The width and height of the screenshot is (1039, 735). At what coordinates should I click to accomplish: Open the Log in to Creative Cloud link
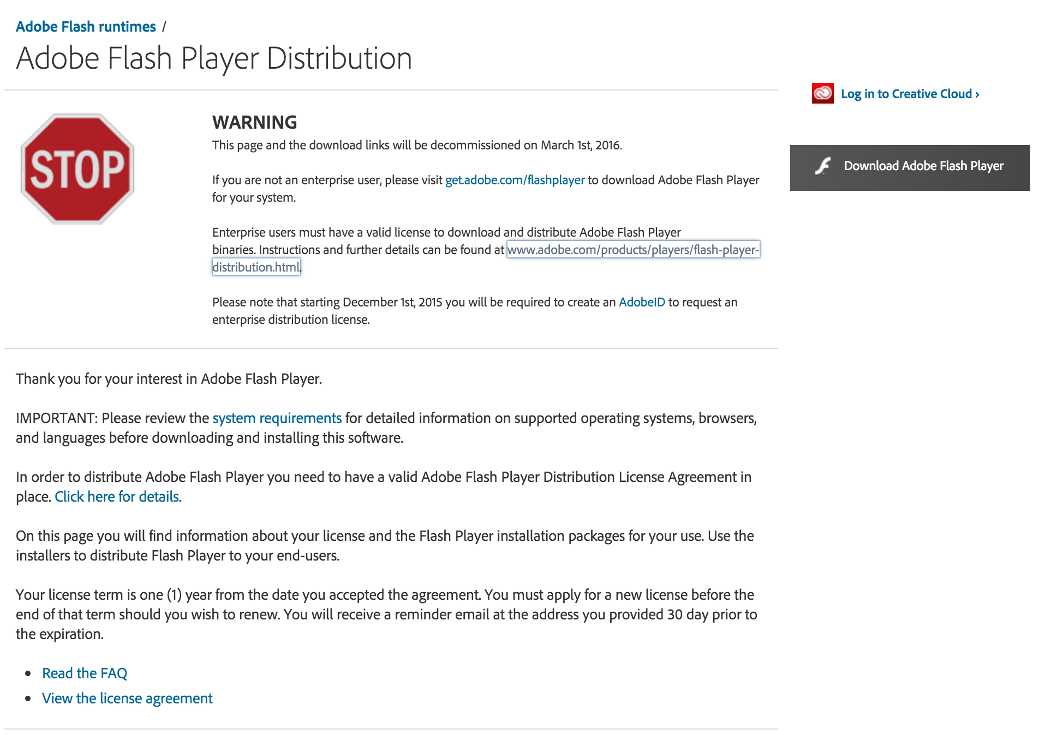pos(906,93)
